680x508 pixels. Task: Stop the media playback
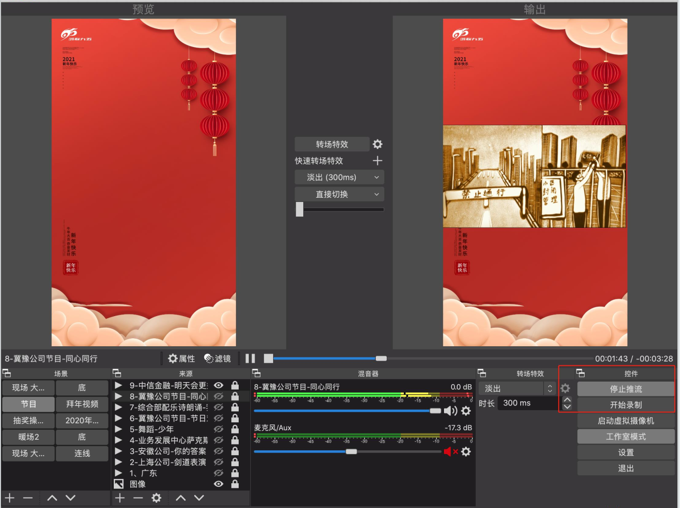click(x=269, y=358)
